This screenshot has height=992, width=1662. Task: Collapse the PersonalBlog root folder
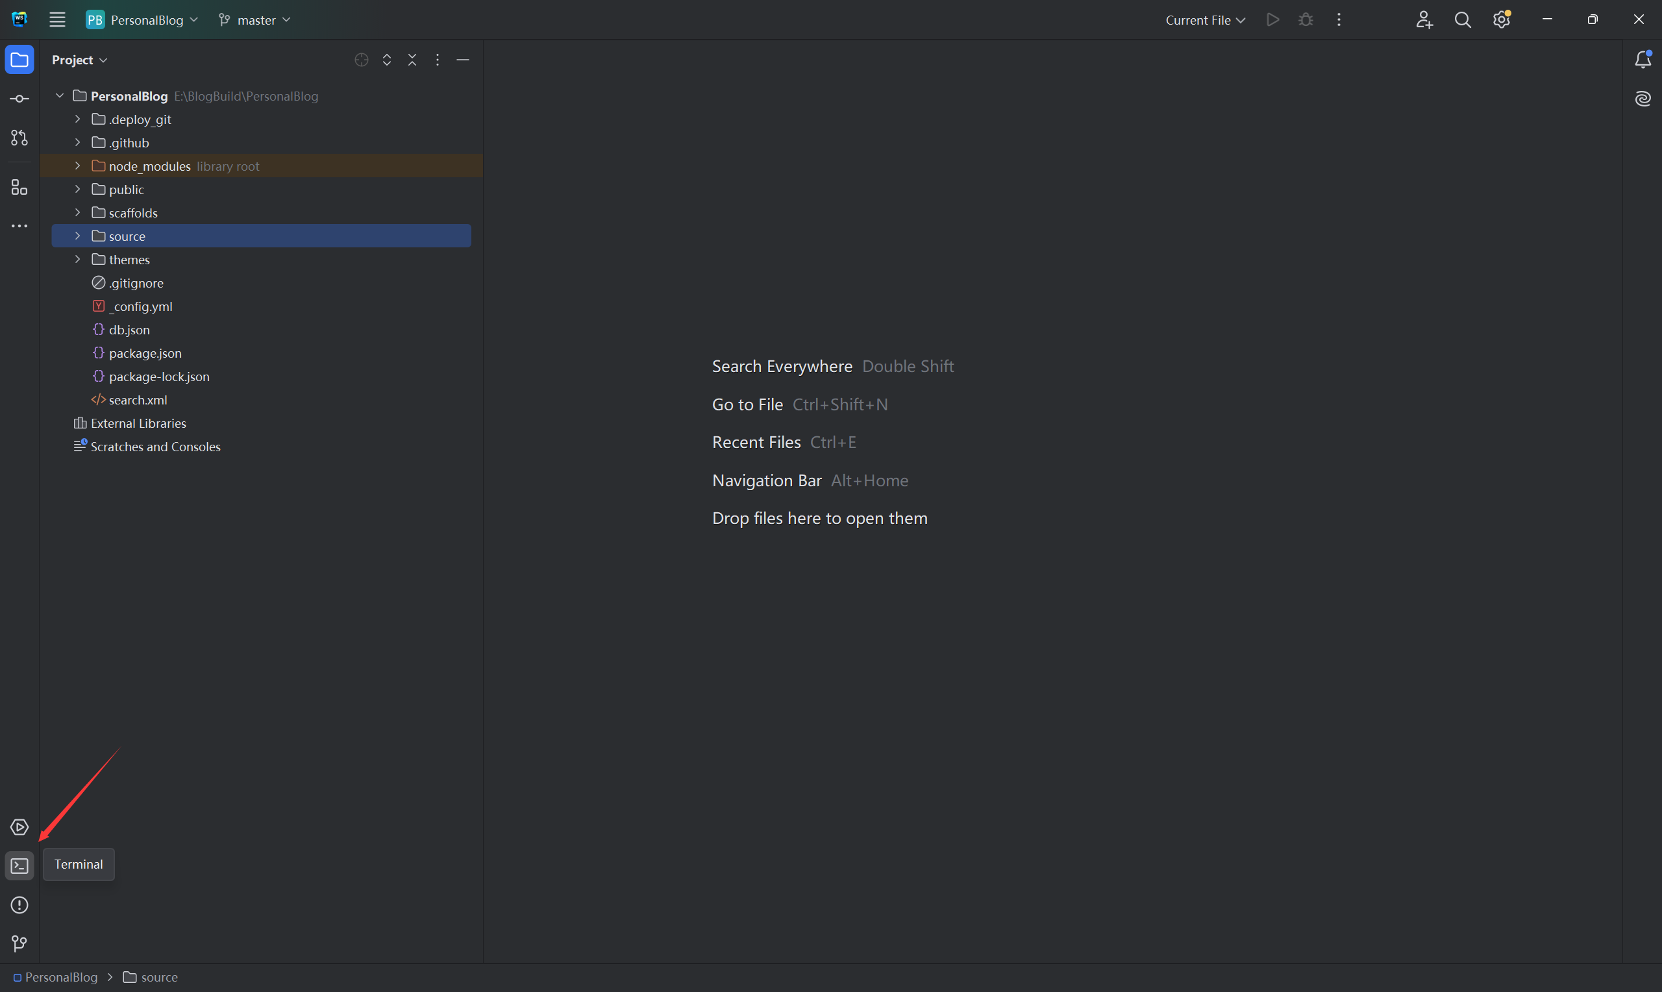60,95
